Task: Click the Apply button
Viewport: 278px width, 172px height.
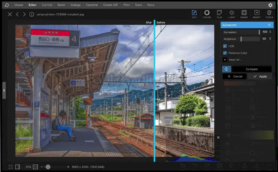Action: click(260, 76)
